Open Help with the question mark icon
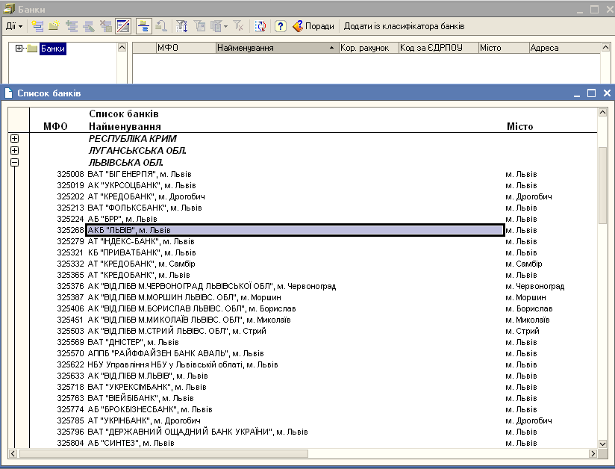615x469 pixels. pos(280,26)
